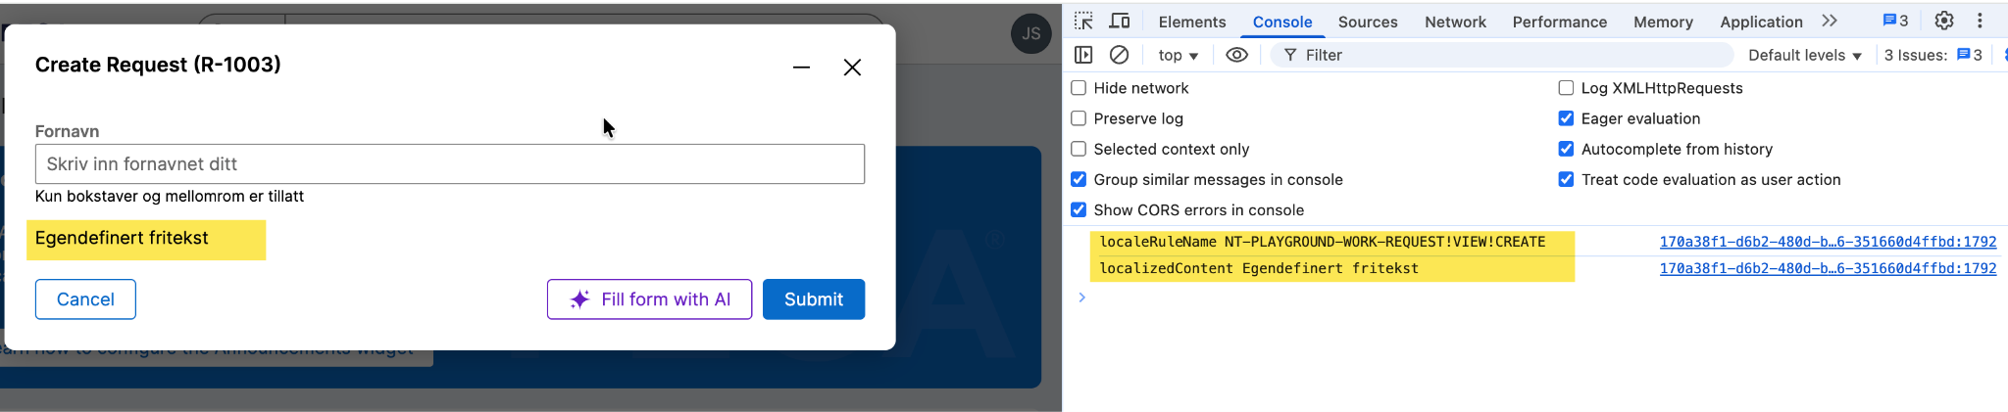
Task: Clear the console with the ban icon
Action: coord(1119,55)
